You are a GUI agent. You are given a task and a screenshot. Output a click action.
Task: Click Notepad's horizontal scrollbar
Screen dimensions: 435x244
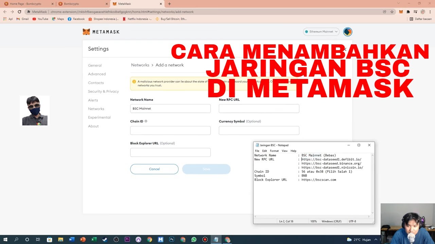point(312,217)
